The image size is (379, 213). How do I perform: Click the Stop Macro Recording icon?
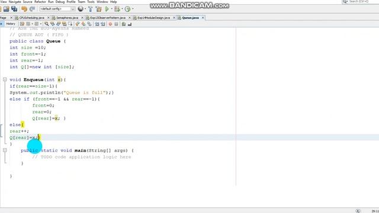116,24
